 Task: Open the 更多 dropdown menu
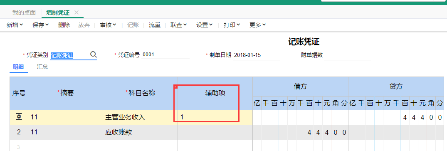pyautogui.click(x=258, y=25)
